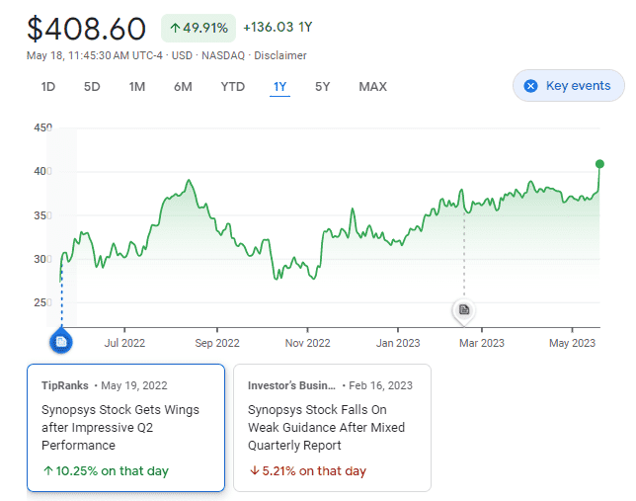Click the gray news marker icon near Mar 2023

[x=464, y=310]
